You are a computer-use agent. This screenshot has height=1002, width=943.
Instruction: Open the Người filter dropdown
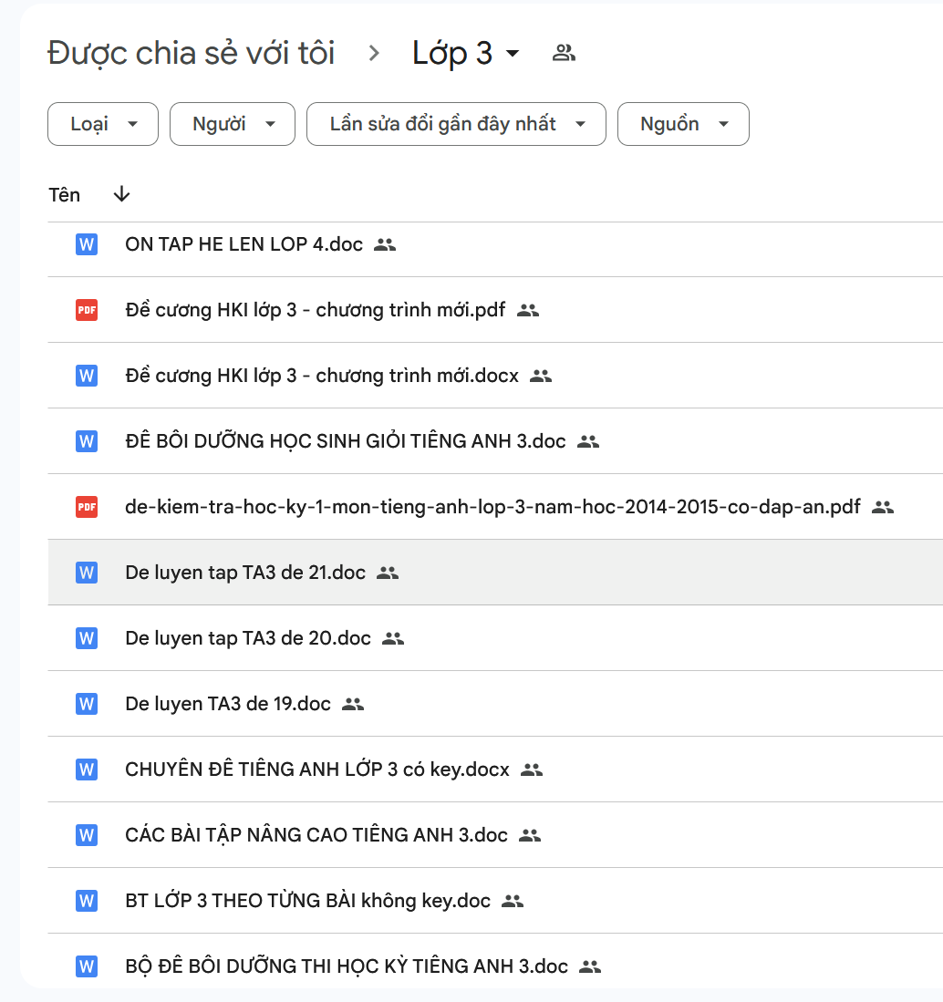click(233, 124)
